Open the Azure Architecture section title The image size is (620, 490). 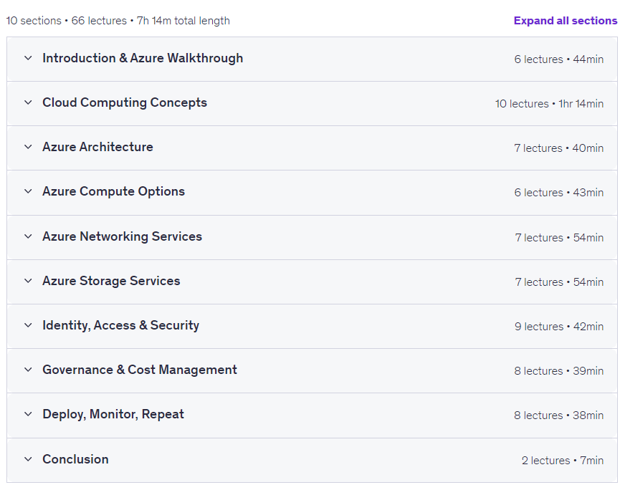[x=97, y=147]
